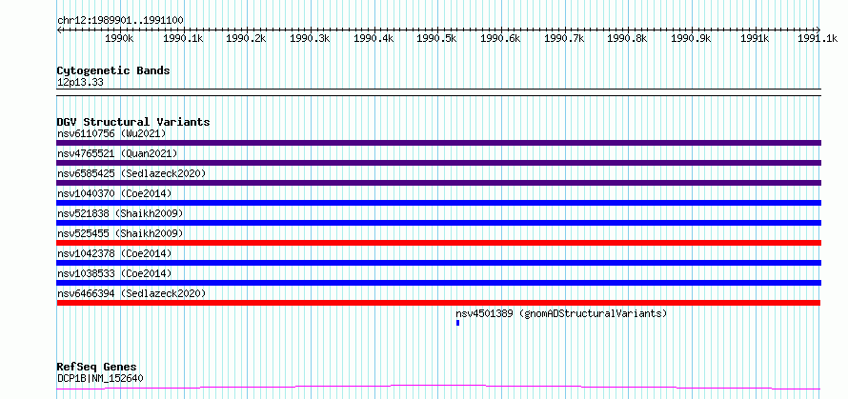The image size is (848, 399).
Task: Click the chr12:1989901..1991100 position label
Action: [x=120, y=20]
